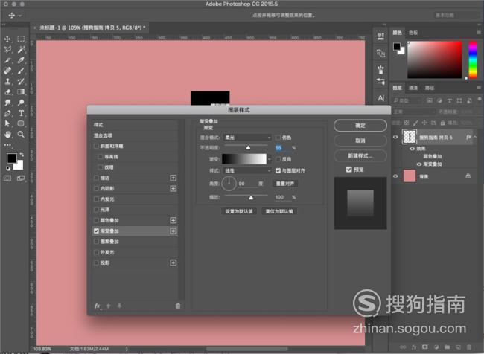This screenshot has height=354, width=484.
Task: Open the Character (A|) panel icon
Action: [381, 98]
